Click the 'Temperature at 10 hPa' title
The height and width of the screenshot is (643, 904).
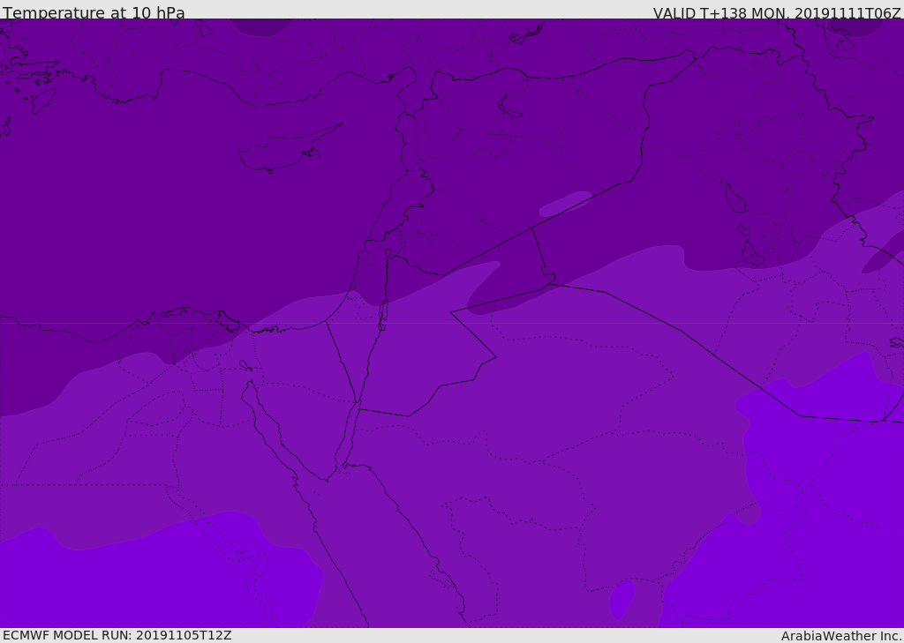coord(94,12)
